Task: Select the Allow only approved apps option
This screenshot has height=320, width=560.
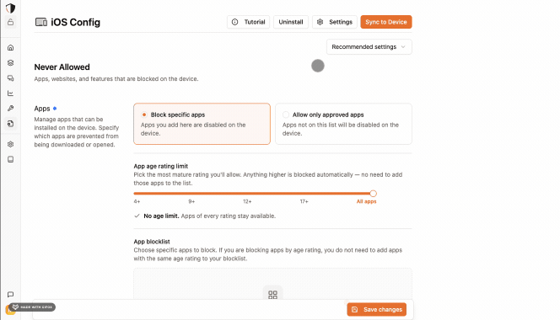Action: pyautogui.click(x=343, y=124)
